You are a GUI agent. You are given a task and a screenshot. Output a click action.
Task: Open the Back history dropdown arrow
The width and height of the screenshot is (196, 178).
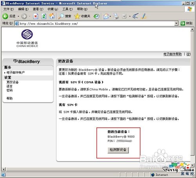tap(18, 16)
